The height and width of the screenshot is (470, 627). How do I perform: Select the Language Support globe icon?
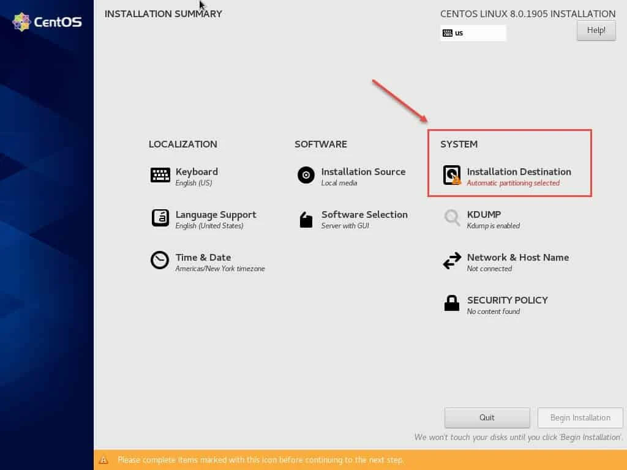[x=160, y=218]
